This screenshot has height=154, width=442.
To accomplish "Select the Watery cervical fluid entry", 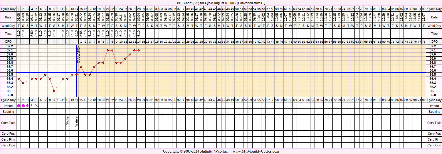I will [x=76, y=121].
